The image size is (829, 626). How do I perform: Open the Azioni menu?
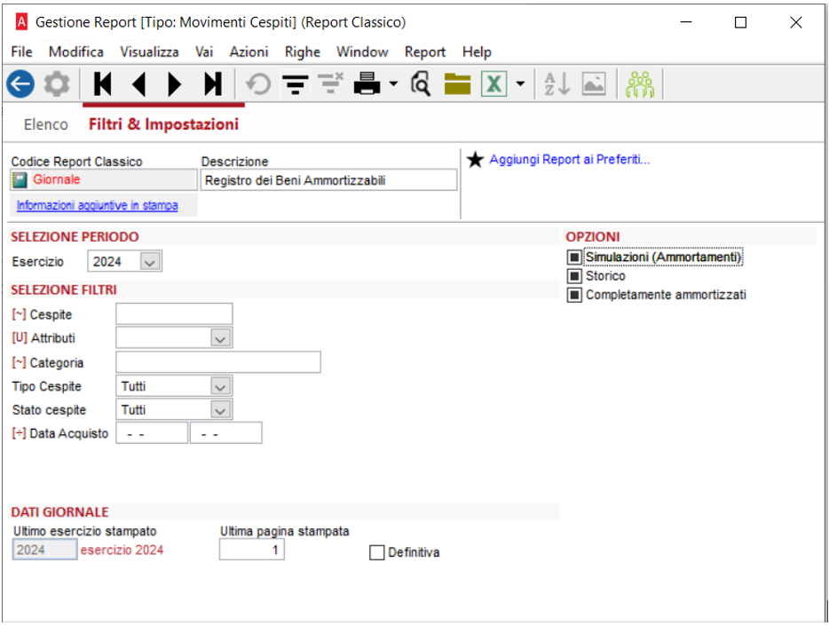(249, 52)
